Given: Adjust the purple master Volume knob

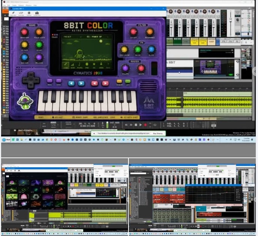Looking at the screenshot, I should (x=125, y=68).
